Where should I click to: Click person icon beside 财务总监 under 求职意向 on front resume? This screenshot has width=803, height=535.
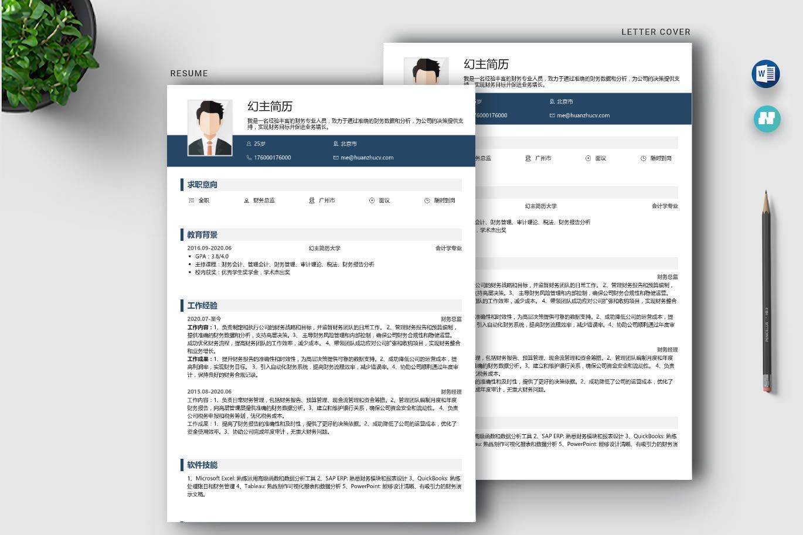(x=247, y=200)
